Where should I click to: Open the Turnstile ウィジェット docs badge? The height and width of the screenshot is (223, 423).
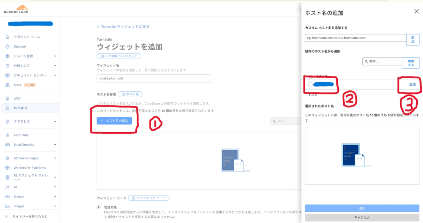[x=119, y=56]
